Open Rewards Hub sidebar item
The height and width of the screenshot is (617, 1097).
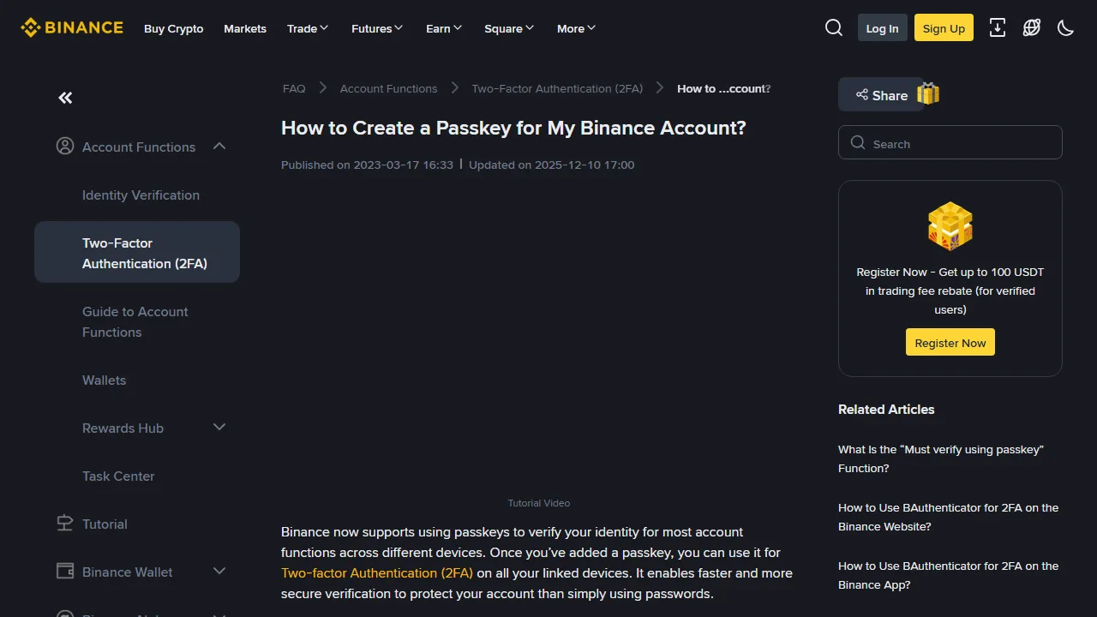click(123, 428)
